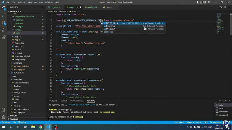
Task: Open the File menu
Action: coord(8,2)
